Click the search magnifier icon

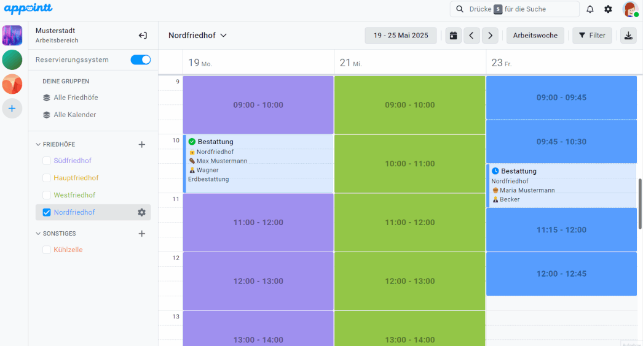[x=460, y=9]
